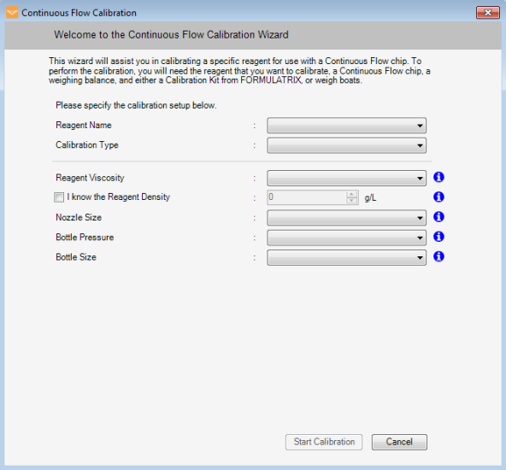Click into the Reagent Density g/L field

coord(307,197)
